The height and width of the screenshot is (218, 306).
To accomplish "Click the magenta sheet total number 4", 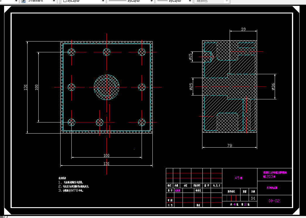I will tap(234, 205).
